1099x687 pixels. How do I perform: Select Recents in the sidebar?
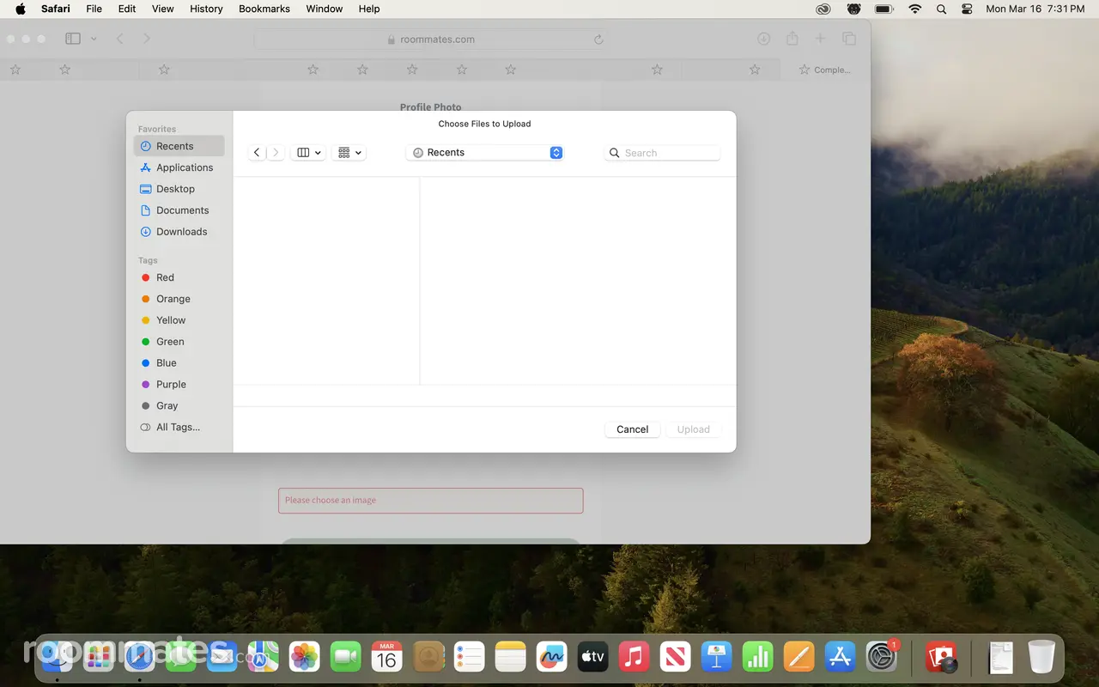pyautogui.click(x=175, y=146)
